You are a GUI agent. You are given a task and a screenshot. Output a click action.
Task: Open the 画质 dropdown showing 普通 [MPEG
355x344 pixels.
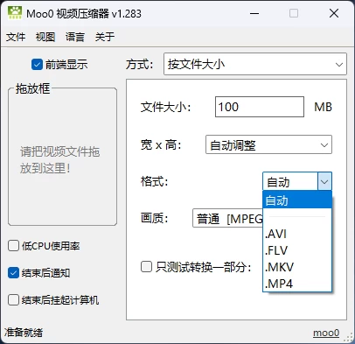click(227, 219)
